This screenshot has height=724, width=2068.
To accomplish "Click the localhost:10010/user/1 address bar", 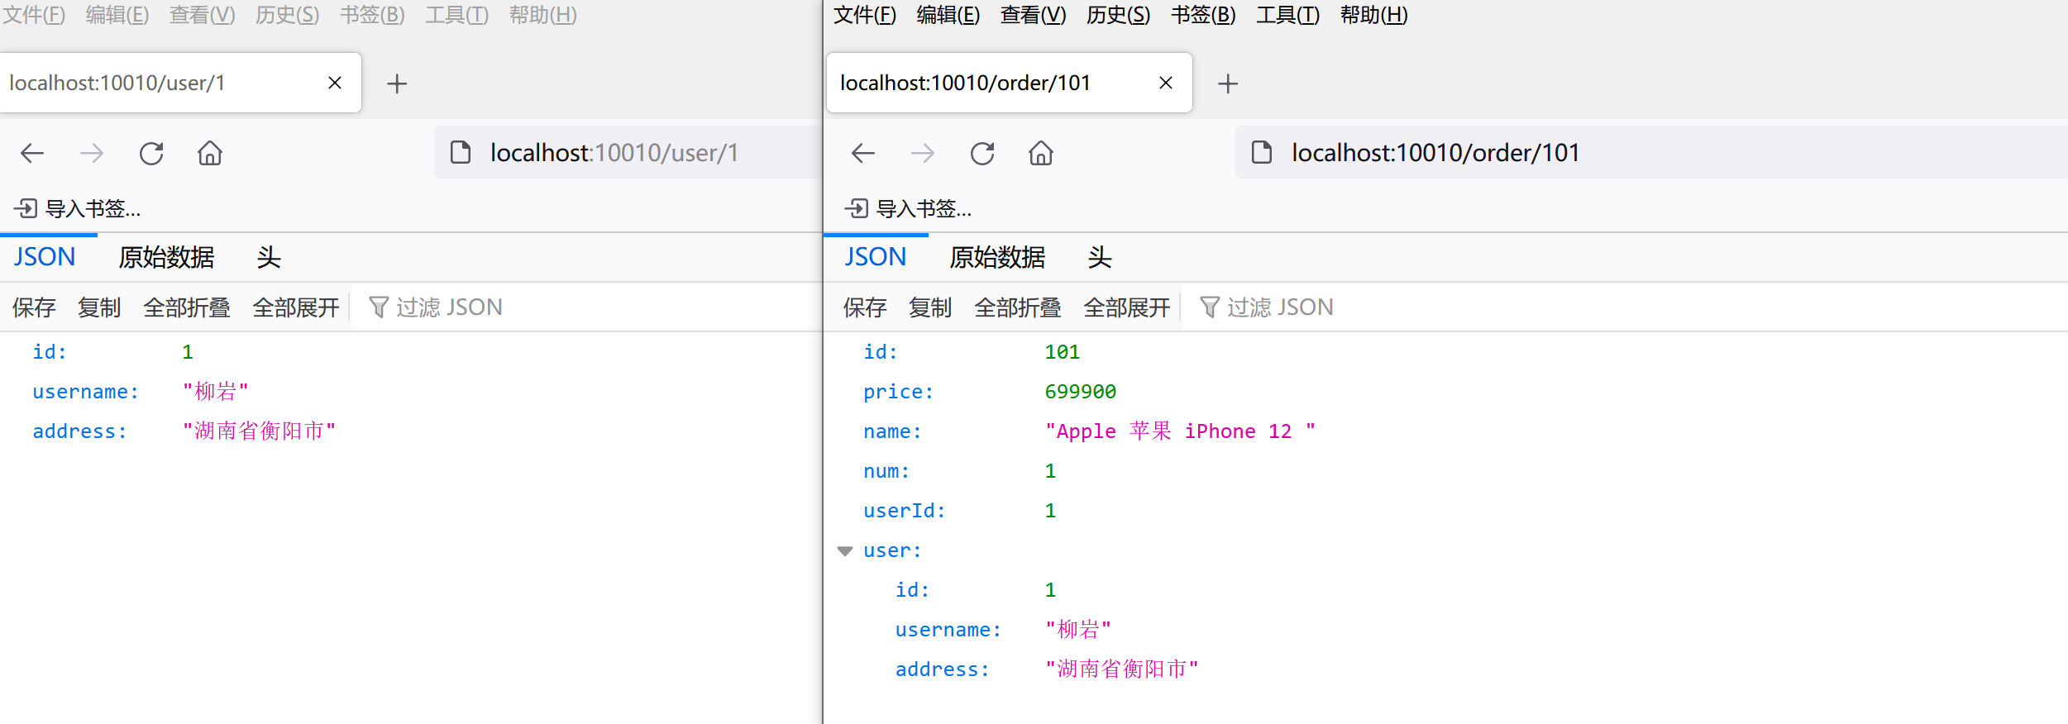I will pos(628,153).
